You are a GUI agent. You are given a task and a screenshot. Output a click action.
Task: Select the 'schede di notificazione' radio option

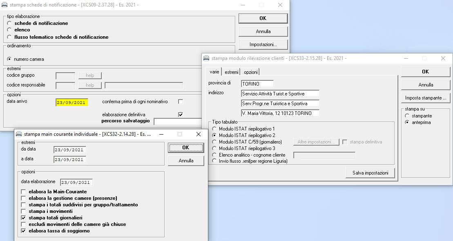(9, 23)
